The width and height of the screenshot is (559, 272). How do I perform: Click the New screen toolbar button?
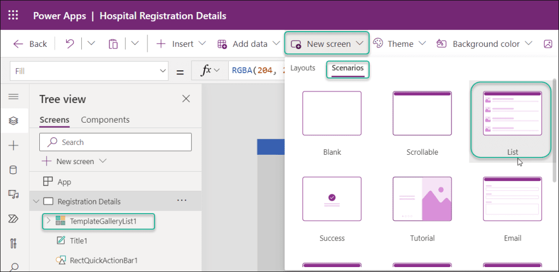point(326,44)
